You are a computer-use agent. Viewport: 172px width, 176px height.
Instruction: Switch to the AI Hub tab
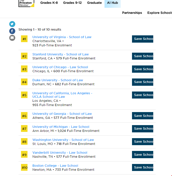(112, 3)
